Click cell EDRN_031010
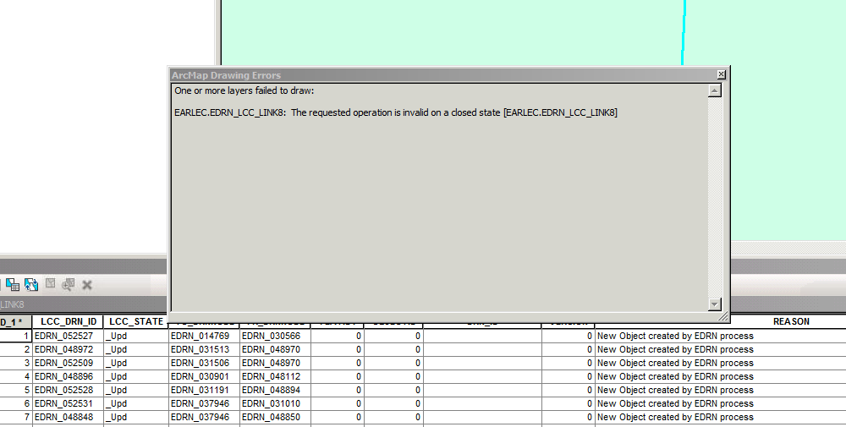 click(x=275, y=403)
